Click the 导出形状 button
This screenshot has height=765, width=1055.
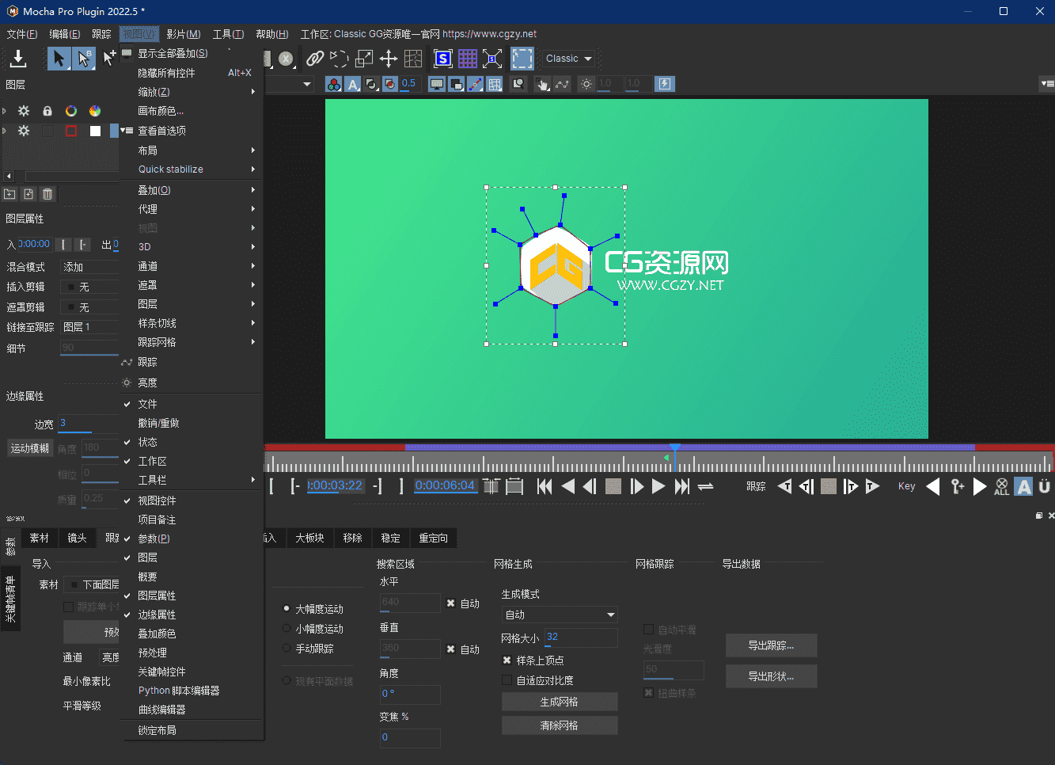[x=770, y=676]
